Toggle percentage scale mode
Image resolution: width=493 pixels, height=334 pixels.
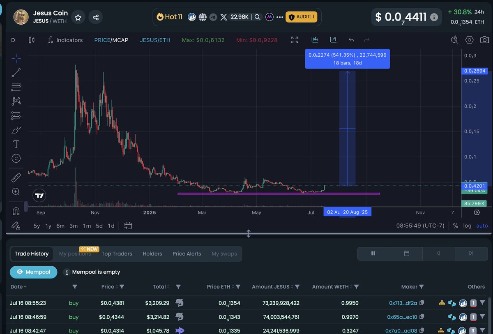(x=456, y=226)
